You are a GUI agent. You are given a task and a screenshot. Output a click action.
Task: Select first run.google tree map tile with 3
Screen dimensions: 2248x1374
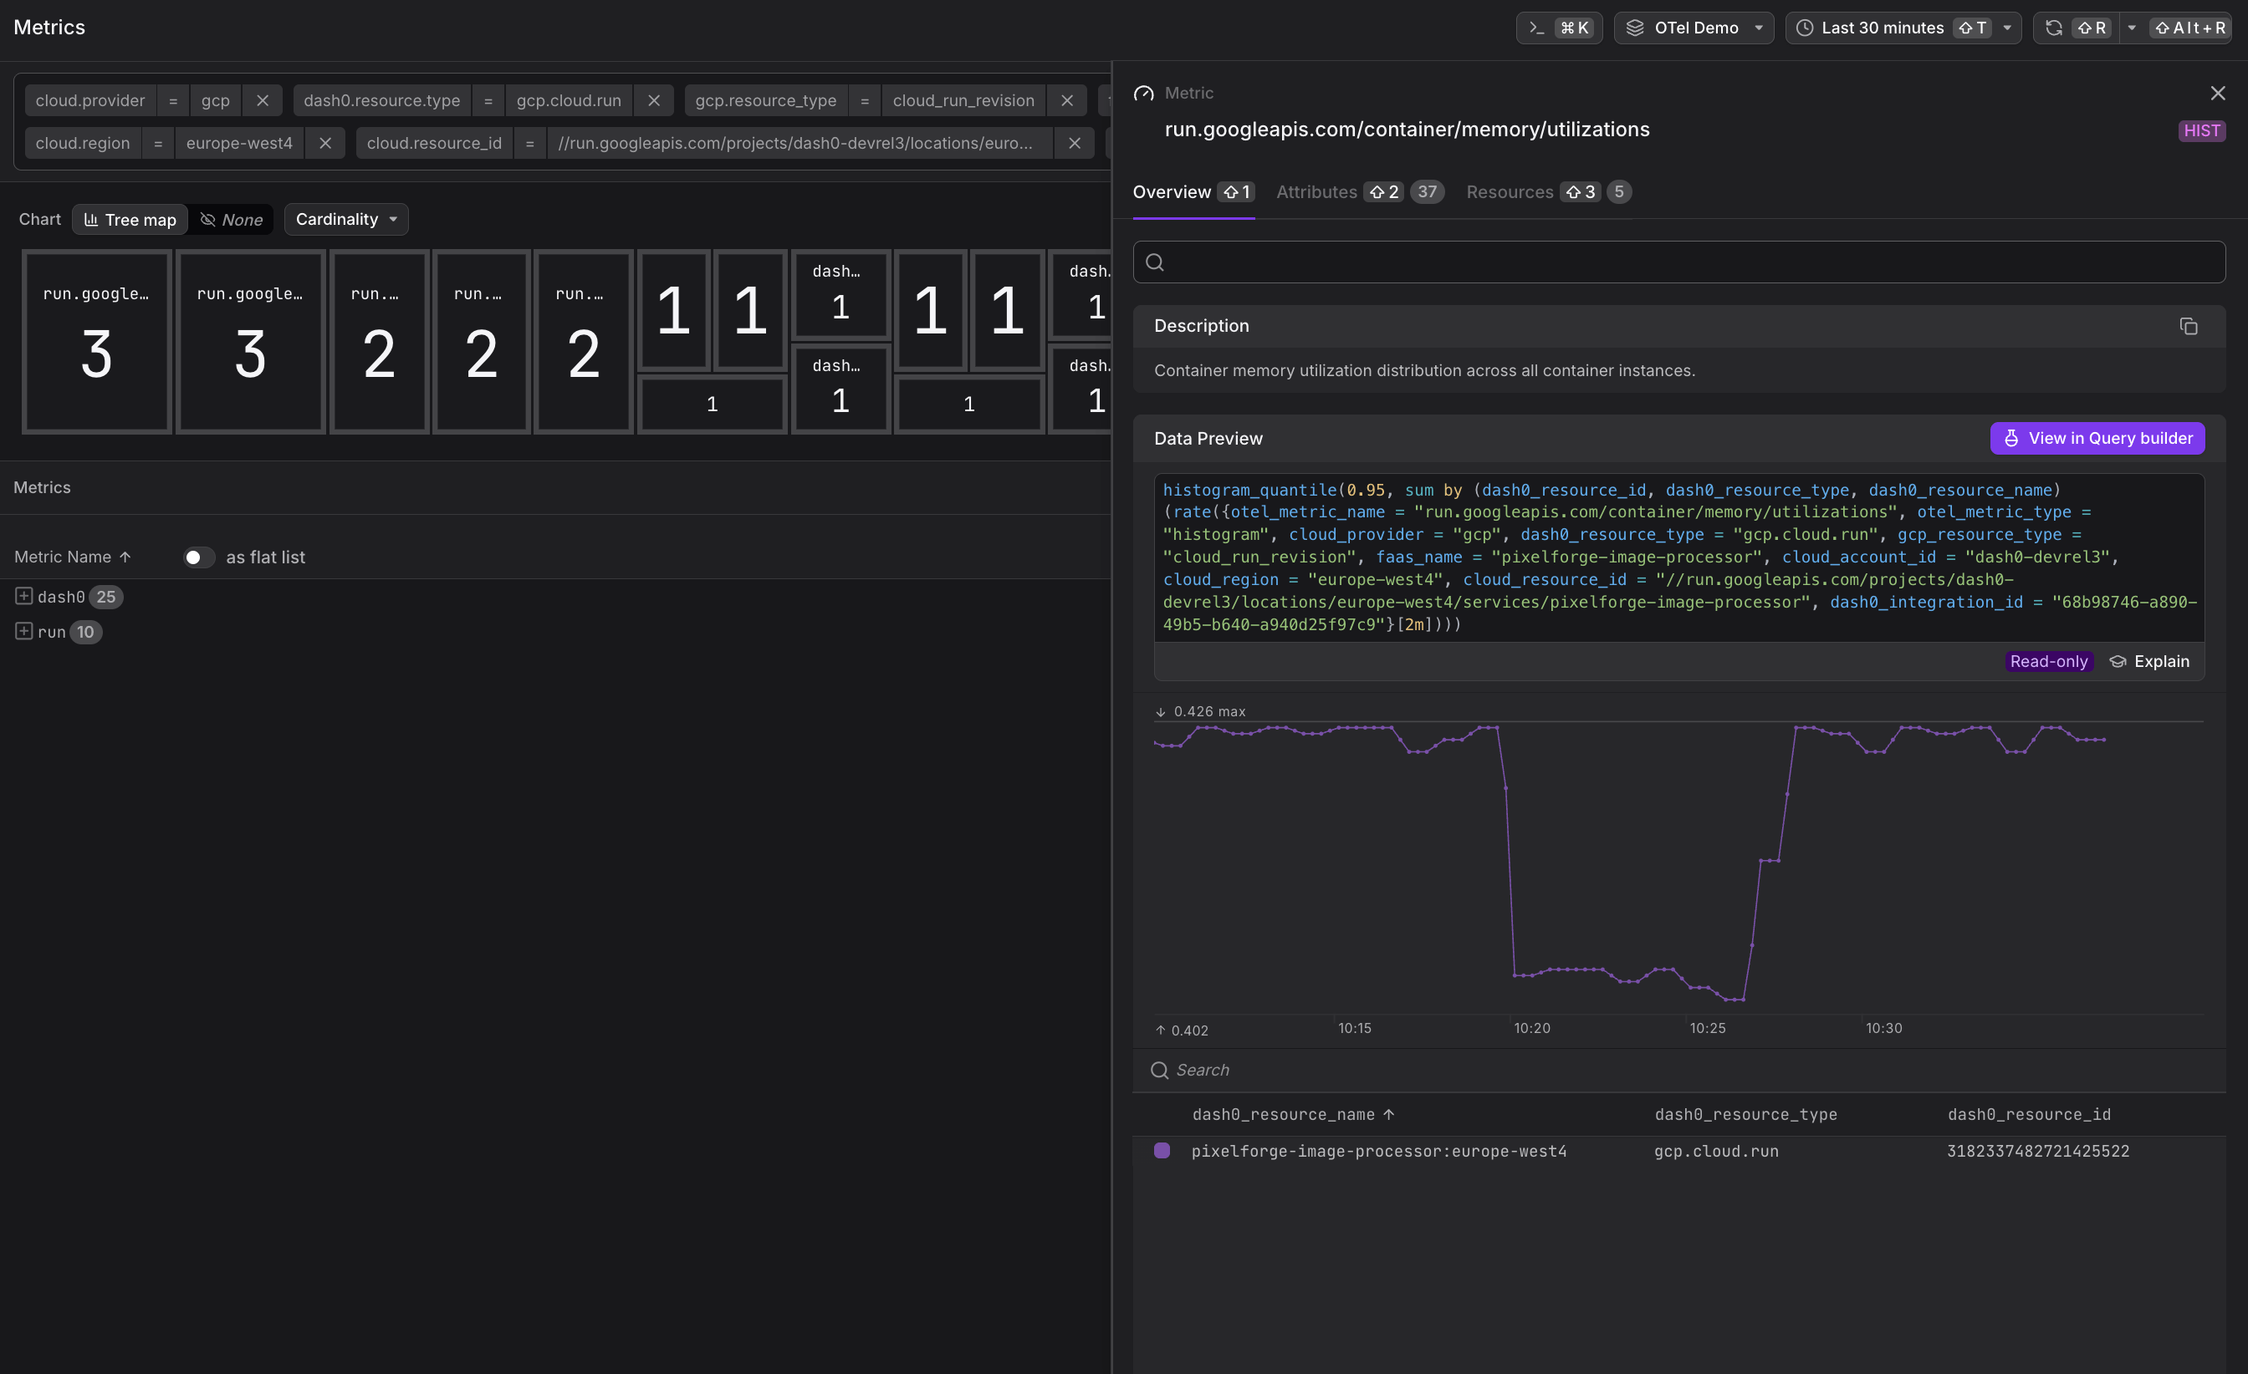[x=97, y=342]
